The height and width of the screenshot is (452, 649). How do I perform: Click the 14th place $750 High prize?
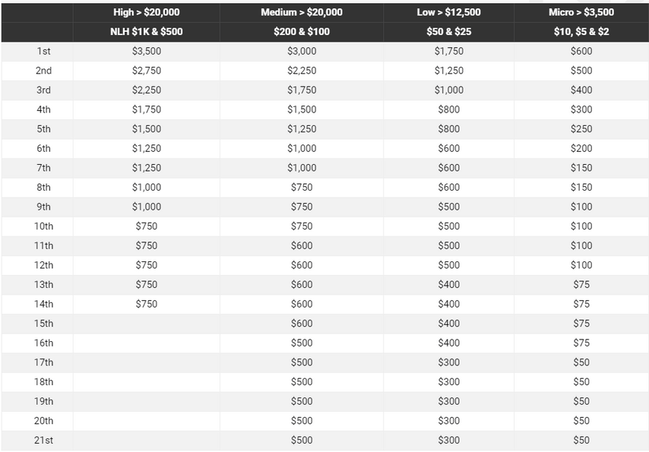[147, 304]
